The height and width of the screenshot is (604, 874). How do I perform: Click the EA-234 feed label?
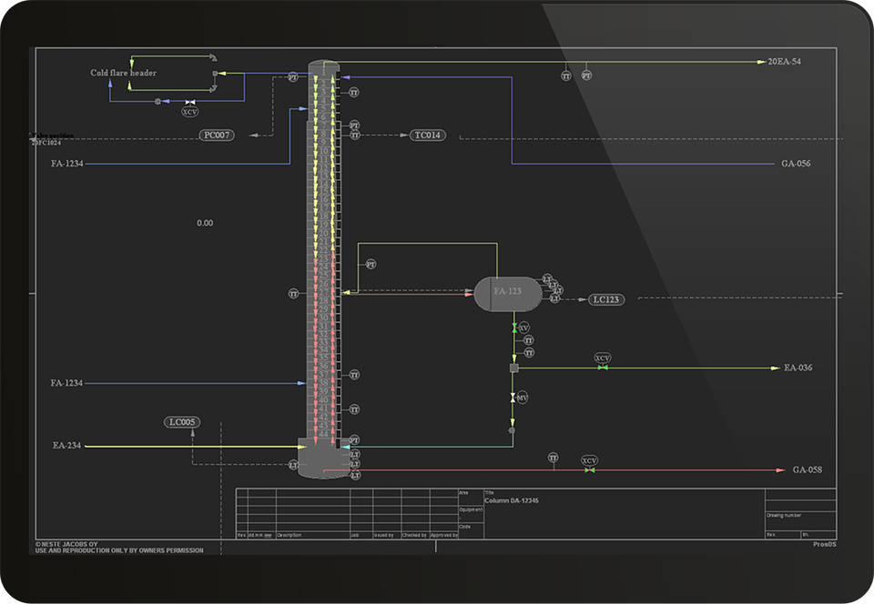[x=66, y=446]
